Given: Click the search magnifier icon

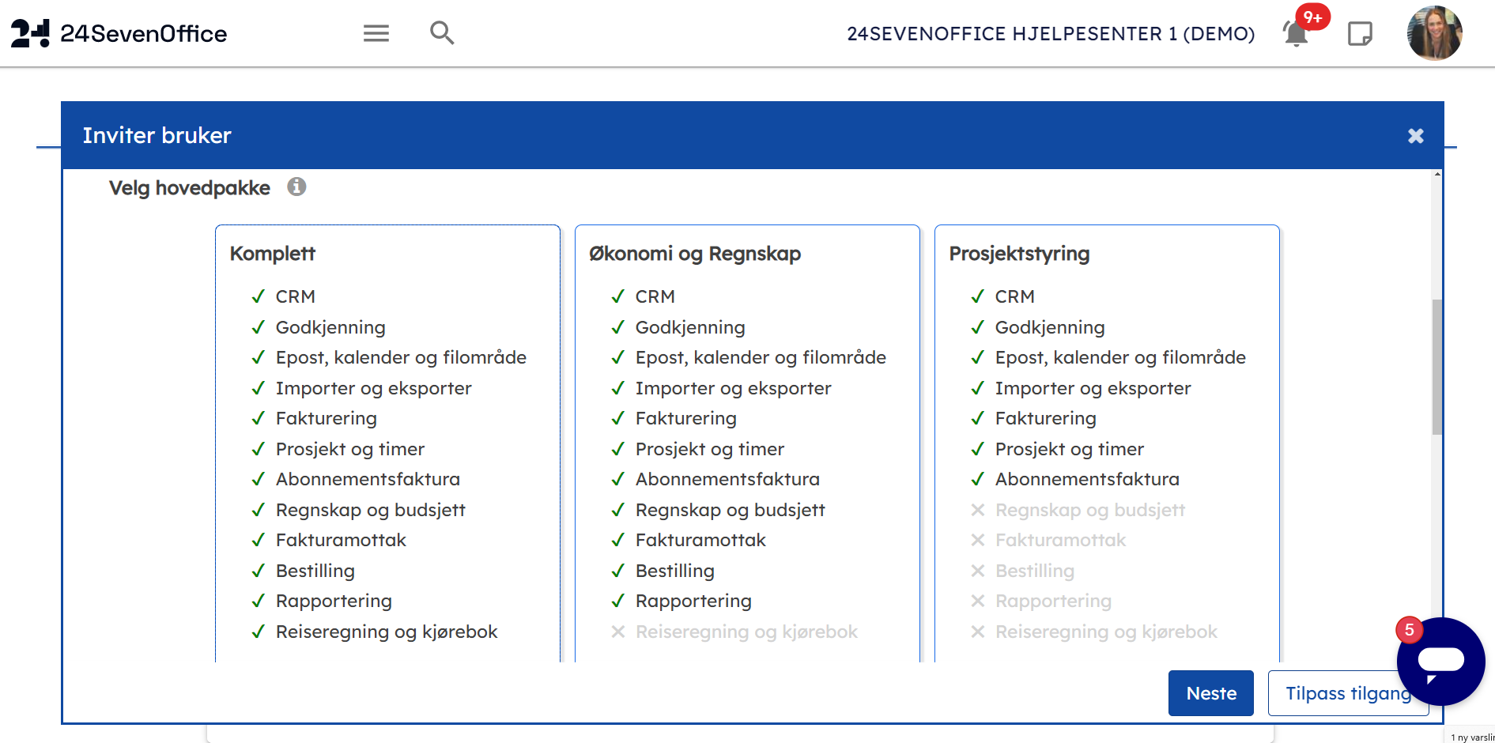Looking at the screenshot, I should (x=442, y=33).
